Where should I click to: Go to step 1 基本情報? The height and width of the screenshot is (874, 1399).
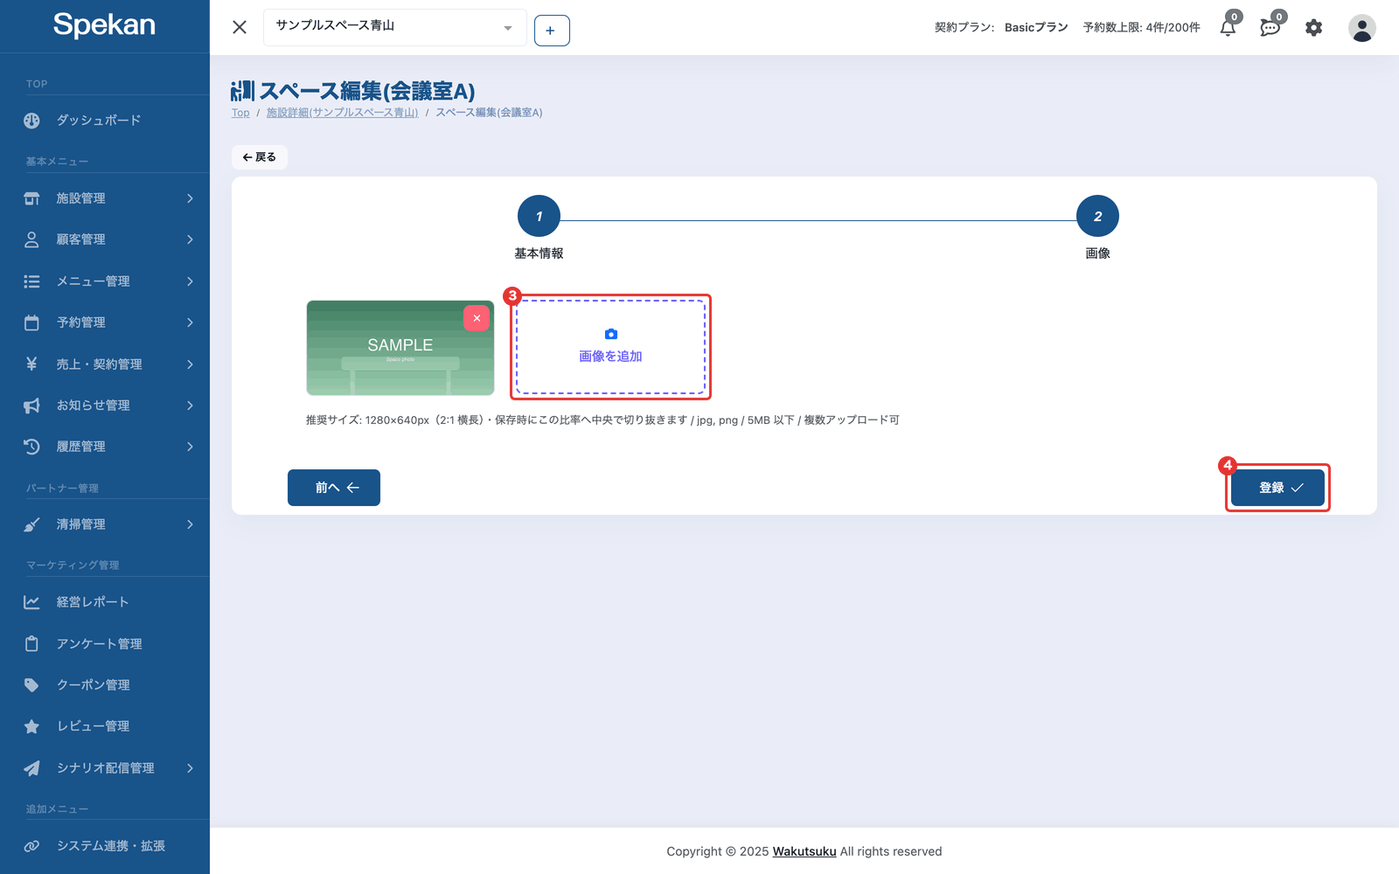click(x=539, y=216)
